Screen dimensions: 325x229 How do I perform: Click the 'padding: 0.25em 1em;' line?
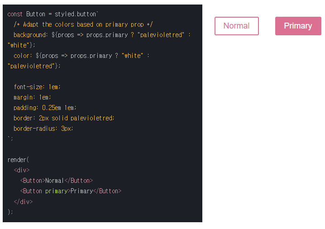click(x=45, y=108)
